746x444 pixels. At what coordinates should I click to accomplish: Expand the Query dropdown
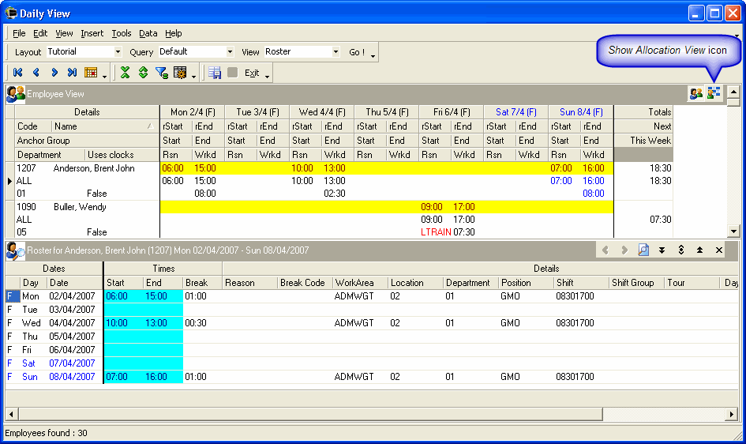tap(230, 52)
